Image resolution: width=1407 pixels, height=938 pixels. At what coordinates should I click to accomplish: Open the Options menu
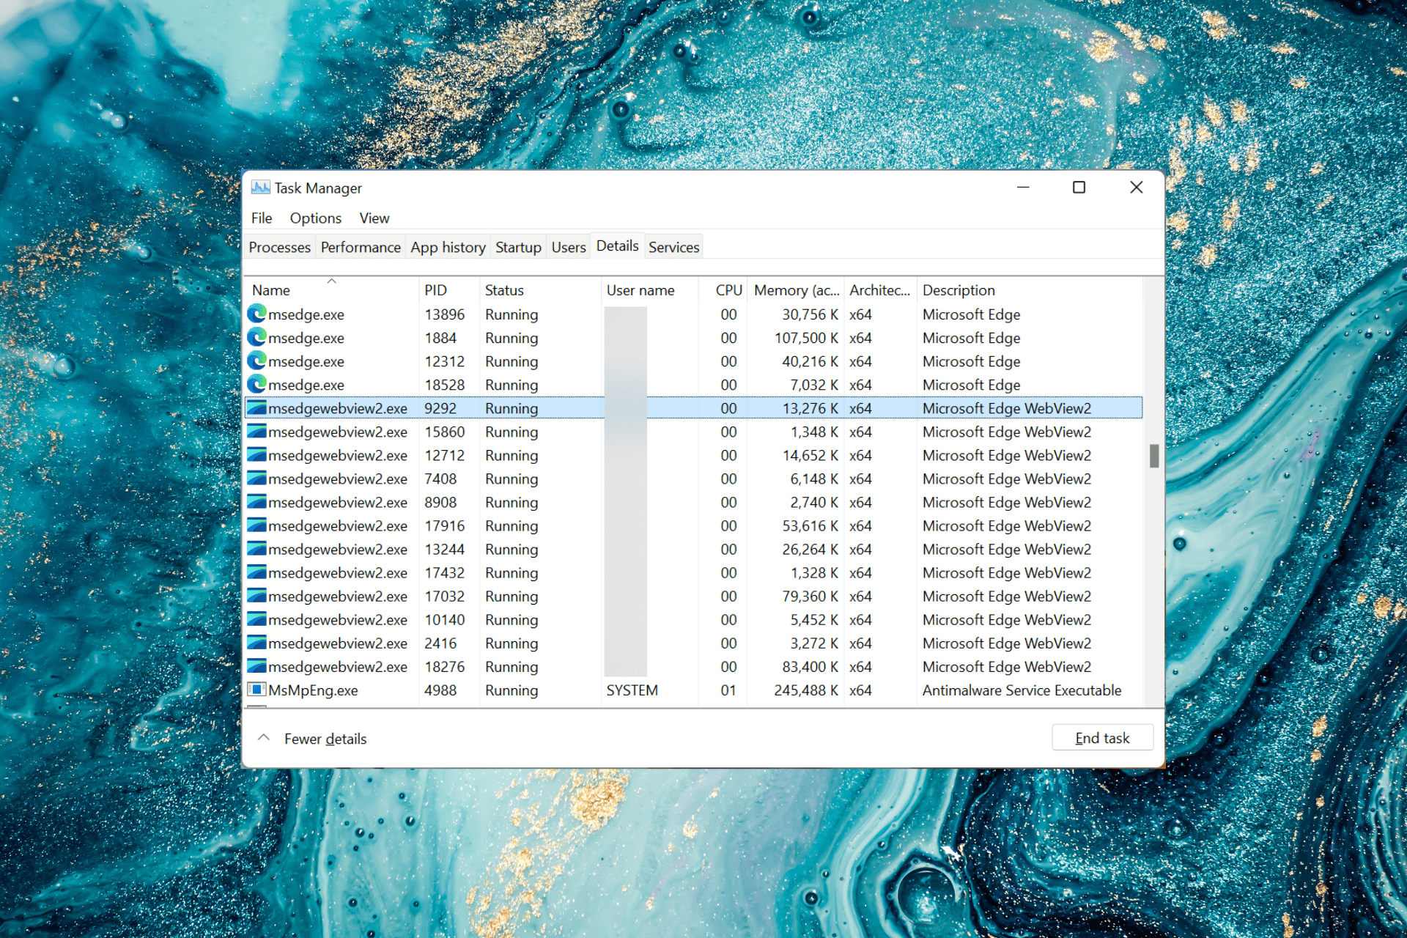(314, 217)
